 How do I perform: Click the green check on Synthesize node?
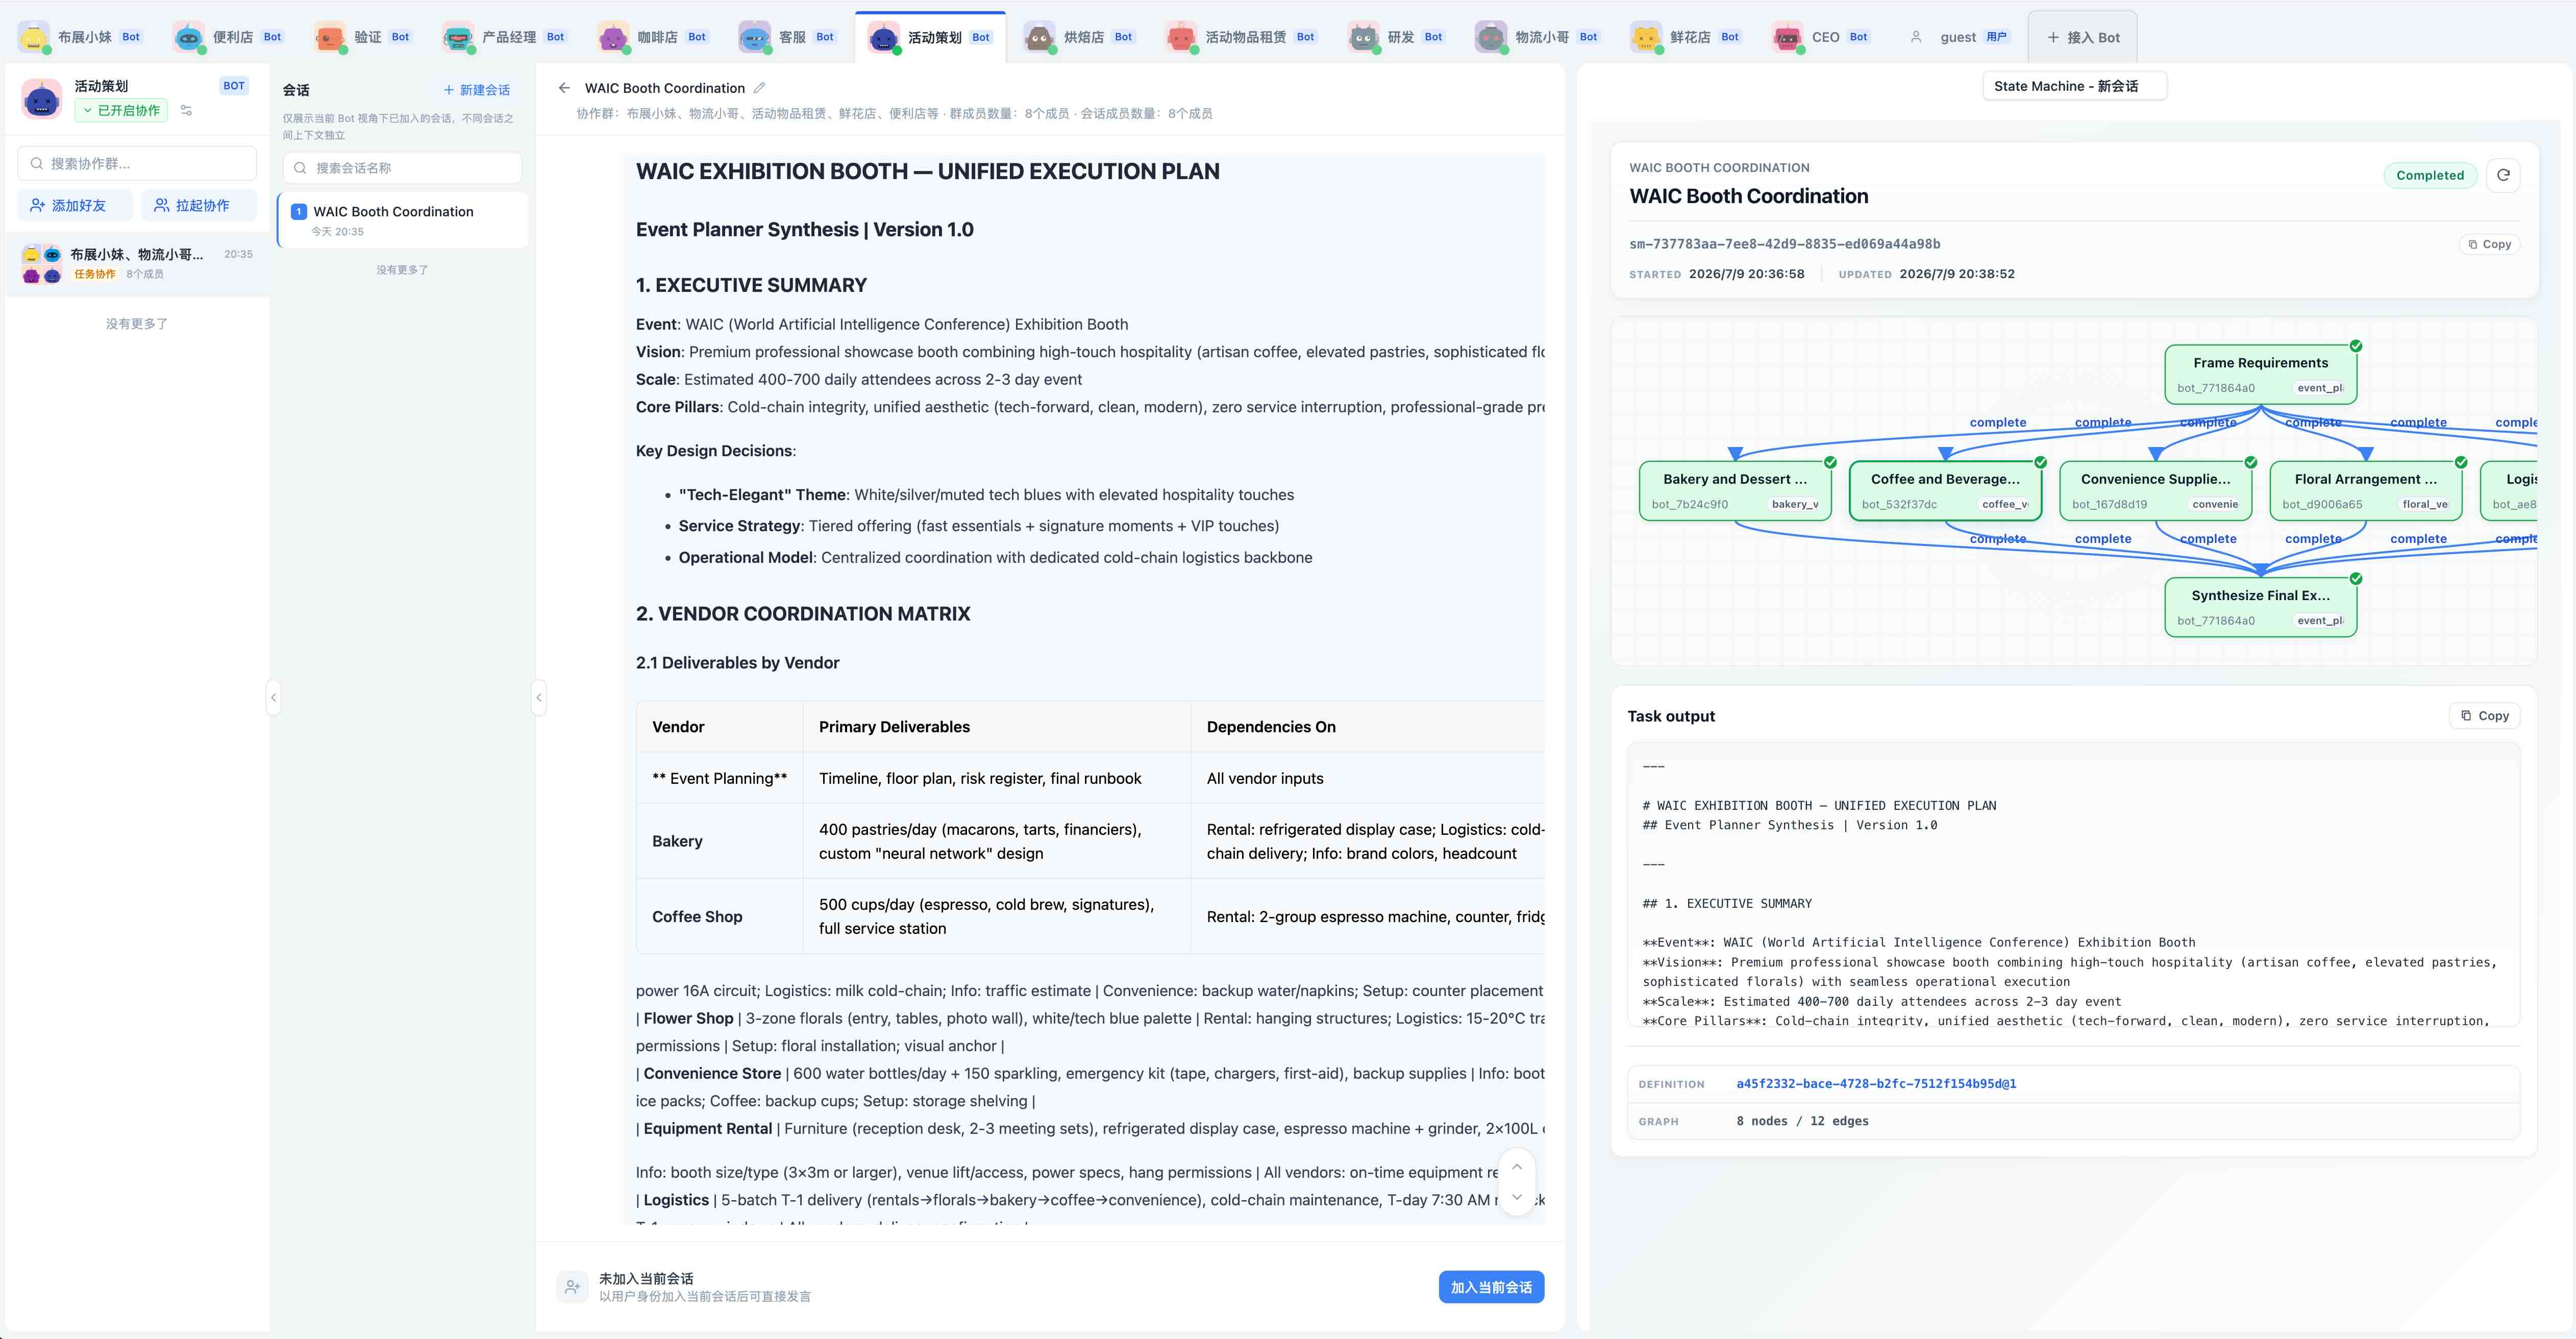tap(2356, 578)
